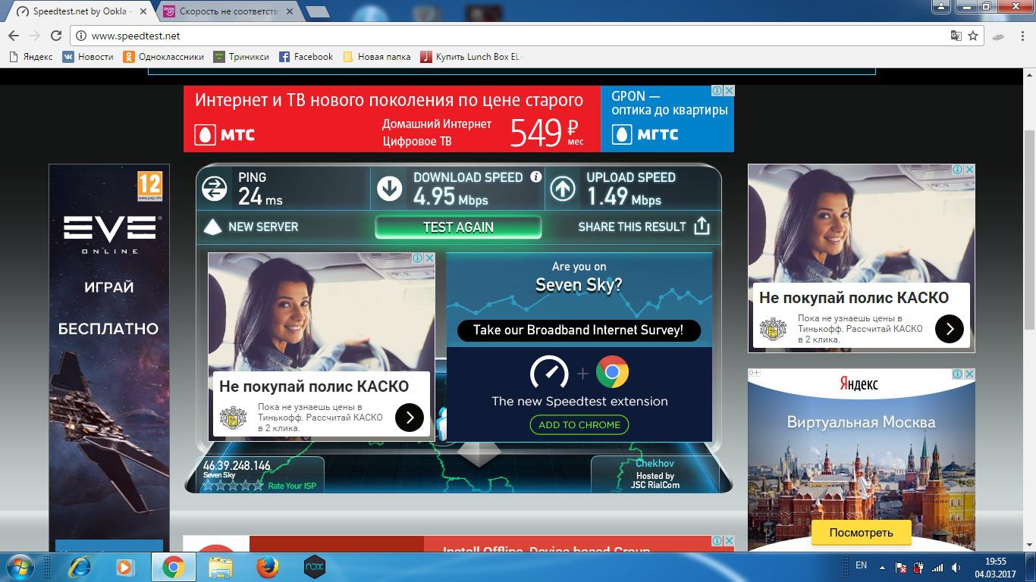Click the page vertical scrollbar
1036x582 pixels.
coord(1029,230)
